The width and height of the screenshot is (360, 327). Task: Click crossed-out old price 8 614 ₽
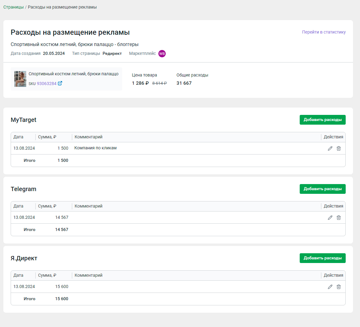pos(160,83)
